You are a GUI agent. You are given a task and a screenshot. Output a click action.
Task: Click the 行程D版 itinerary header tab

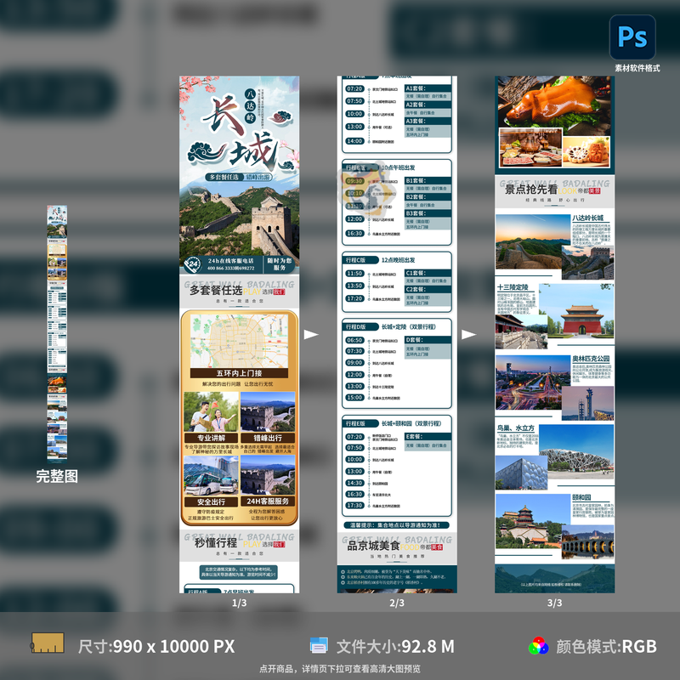coord(354,326)
